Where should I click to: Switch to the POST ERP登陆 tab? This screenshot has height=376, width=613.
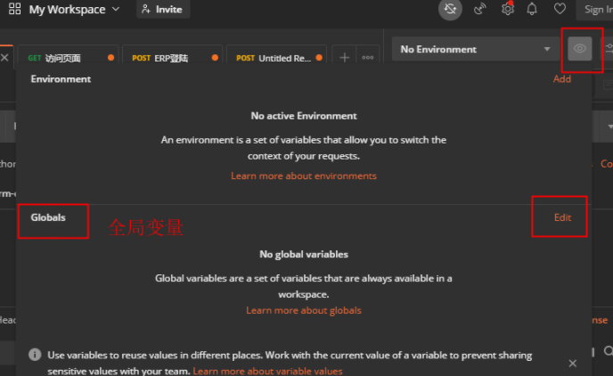172,58
